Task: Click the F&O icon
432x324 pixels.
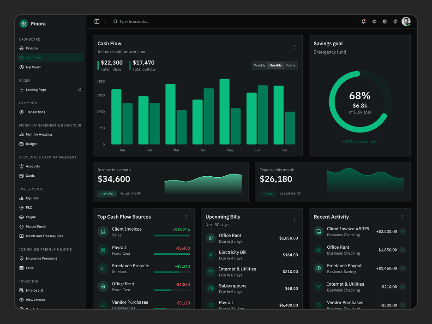Action: click(x=22, y=207)
